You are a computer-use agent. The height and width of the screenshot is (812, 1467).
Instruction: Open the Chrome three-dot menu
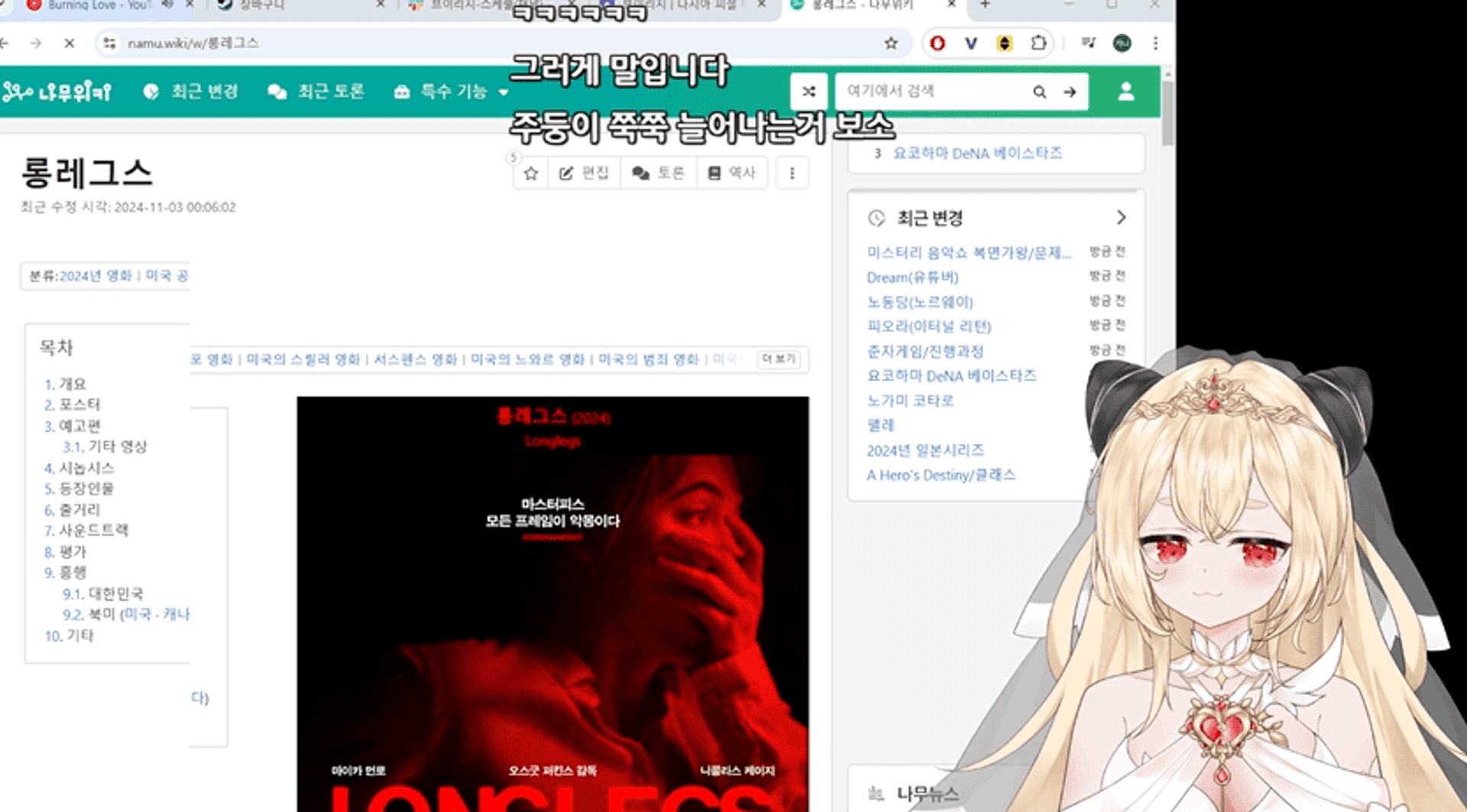pos(1155,44)
